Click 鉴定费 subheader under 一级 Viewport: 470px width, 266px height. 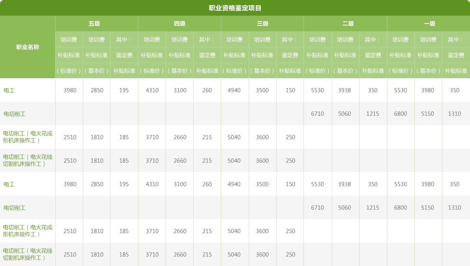tap(456, 55)
